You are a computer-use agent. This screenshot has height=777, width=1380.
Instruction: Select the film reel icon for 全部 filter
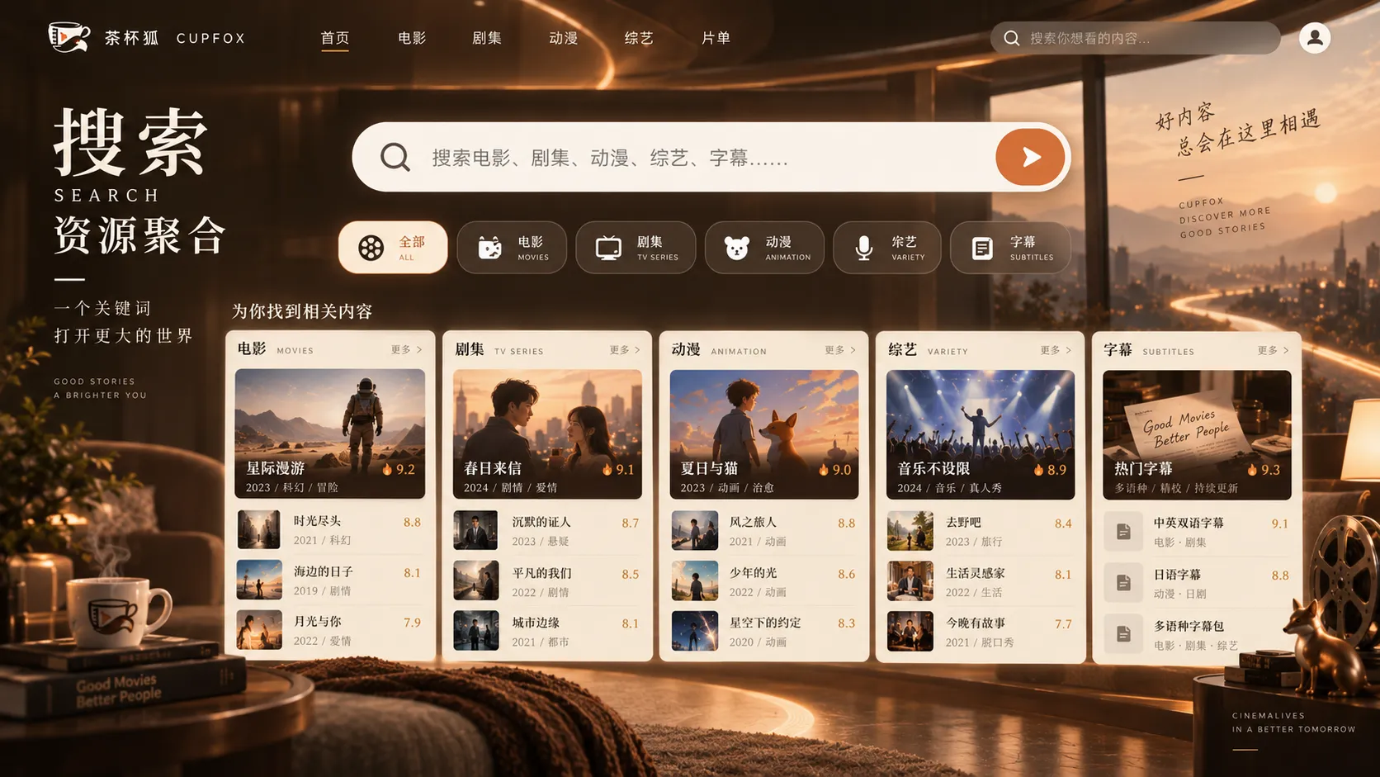point(371,248)
